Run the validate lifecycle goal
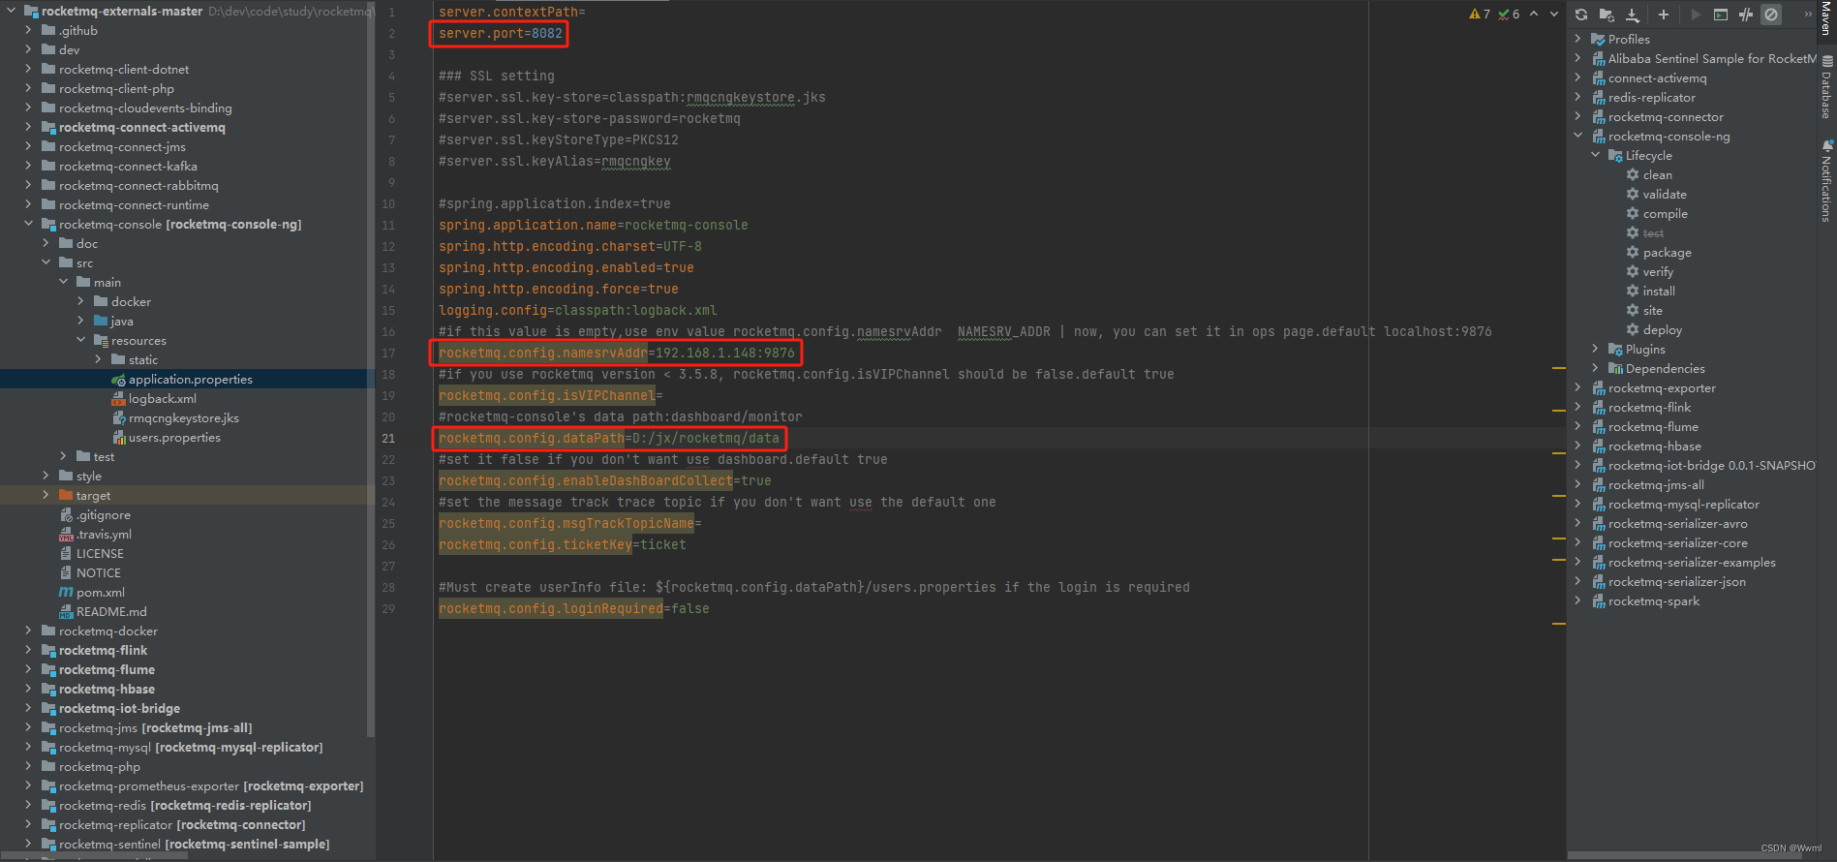The image size is (1837, 862). (x=1664, y=195)
